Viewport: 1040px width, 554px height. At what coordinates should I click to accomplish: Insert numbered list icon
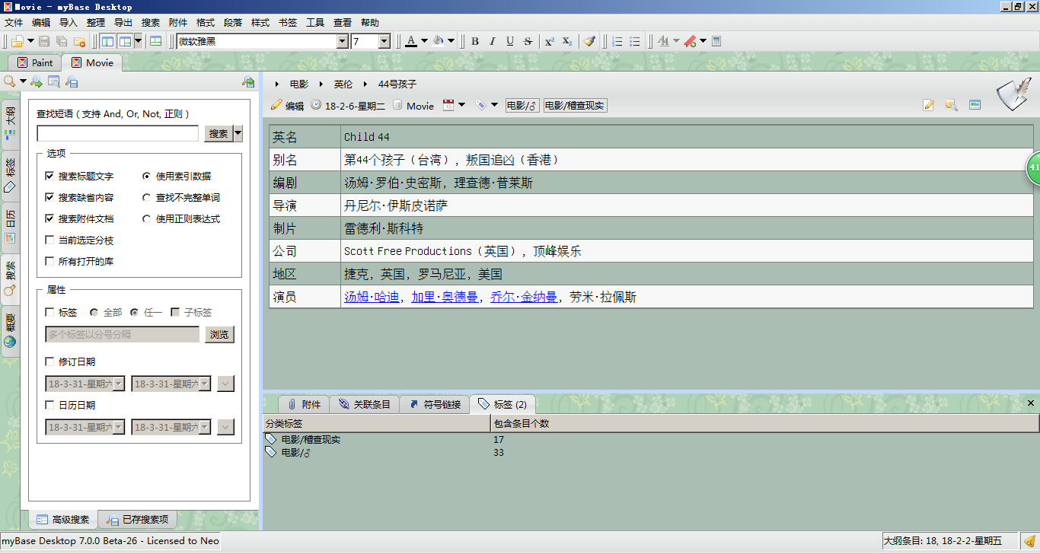[x=617, y=41]
